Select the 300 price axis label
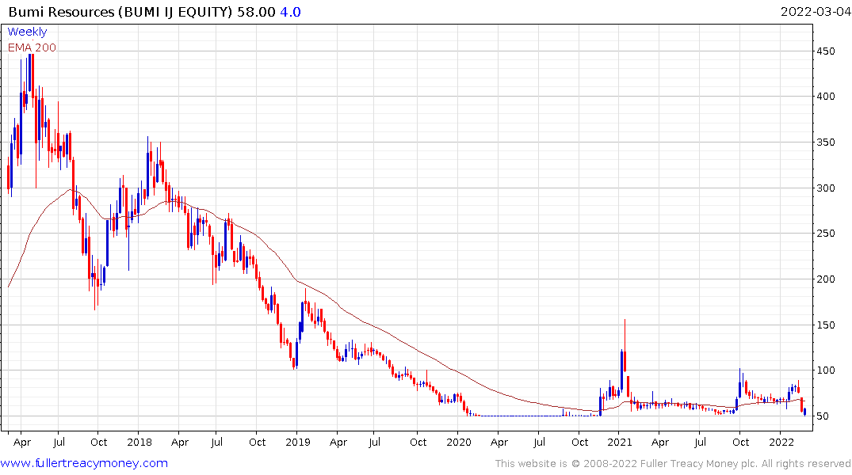The width and height of the screenshot is (852, 475). 826,188
